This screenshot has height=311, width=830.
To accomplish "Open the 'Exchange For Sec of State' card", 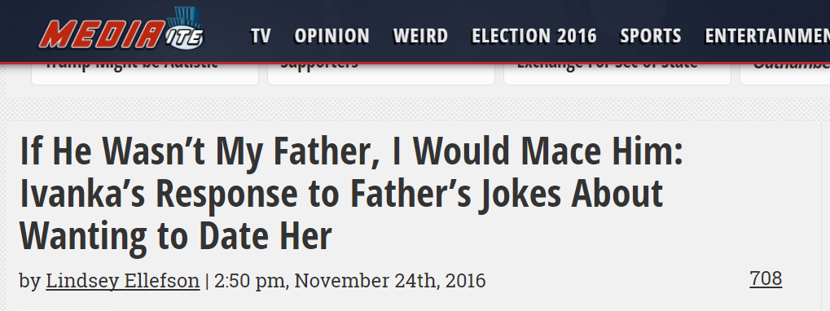I will point(617,73).
